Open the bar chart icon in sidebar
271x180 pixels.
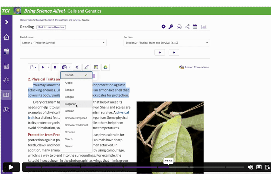6,66
